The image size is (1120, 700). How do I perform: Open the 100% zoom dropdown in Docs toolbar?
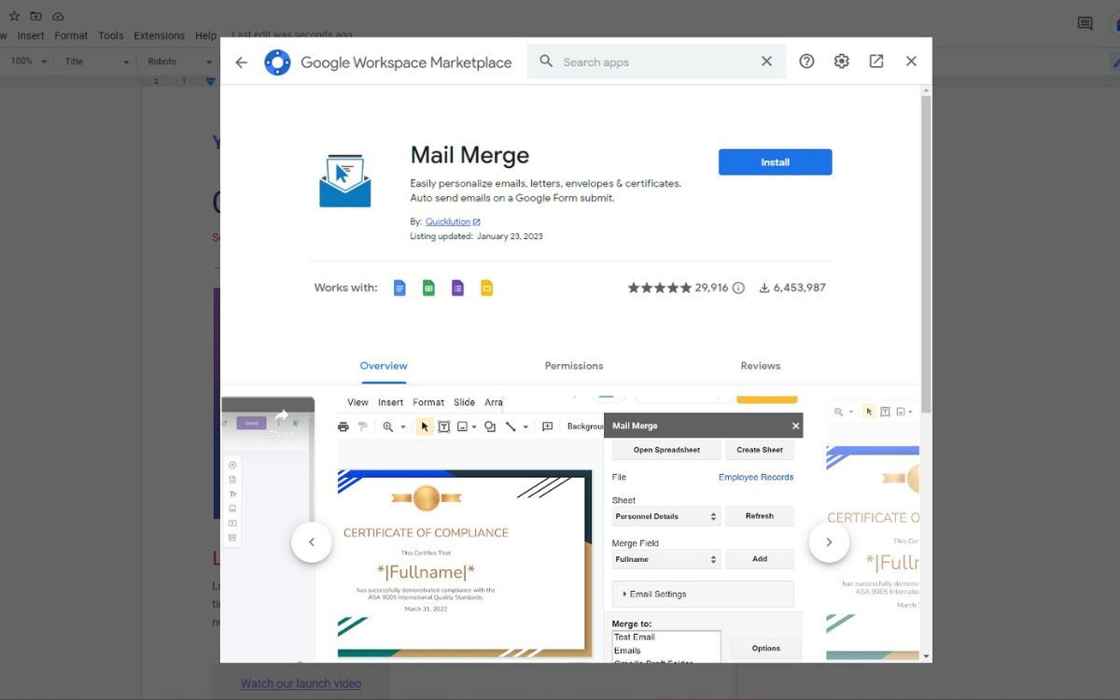pyautogui.click(x=28, y=61)
